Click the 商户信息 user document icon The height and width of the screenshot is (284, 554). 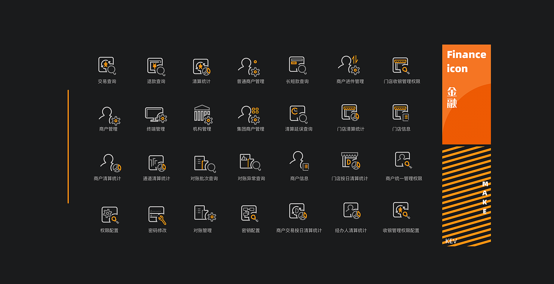pyautogui.click(x=300, y=161)
